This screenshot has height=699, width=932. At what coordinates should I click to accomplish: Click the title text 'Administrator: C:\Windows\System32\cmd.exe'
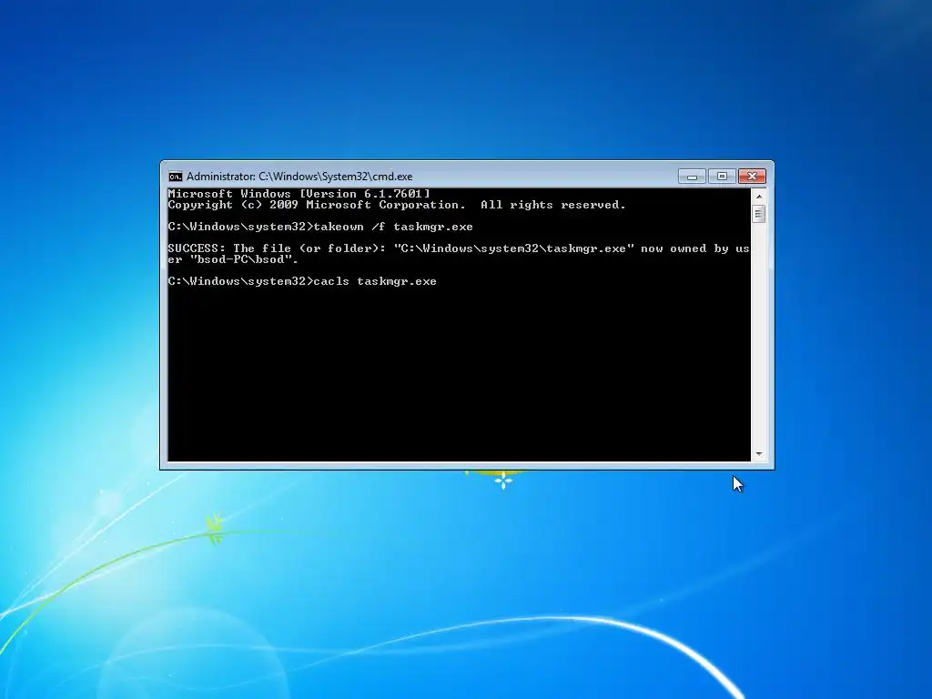(x=299, y=177)
